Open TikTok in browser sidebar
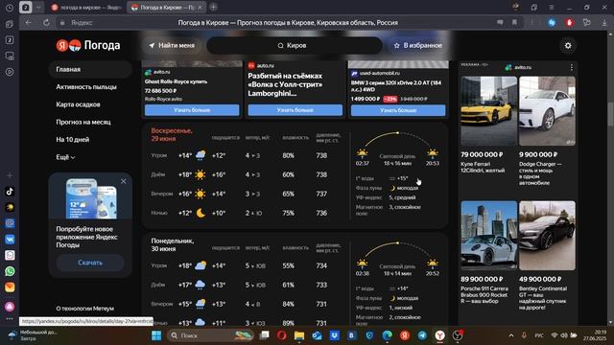This screenshot has width=614, height=345. (10, 192)
